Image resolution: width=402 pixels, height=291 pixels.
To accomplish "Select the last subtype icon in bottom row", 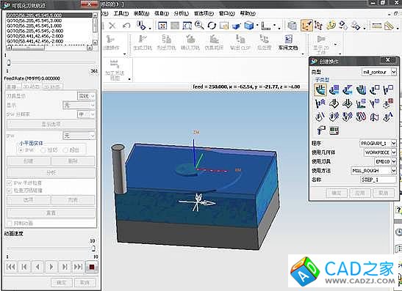I will (x=334, y=130).
